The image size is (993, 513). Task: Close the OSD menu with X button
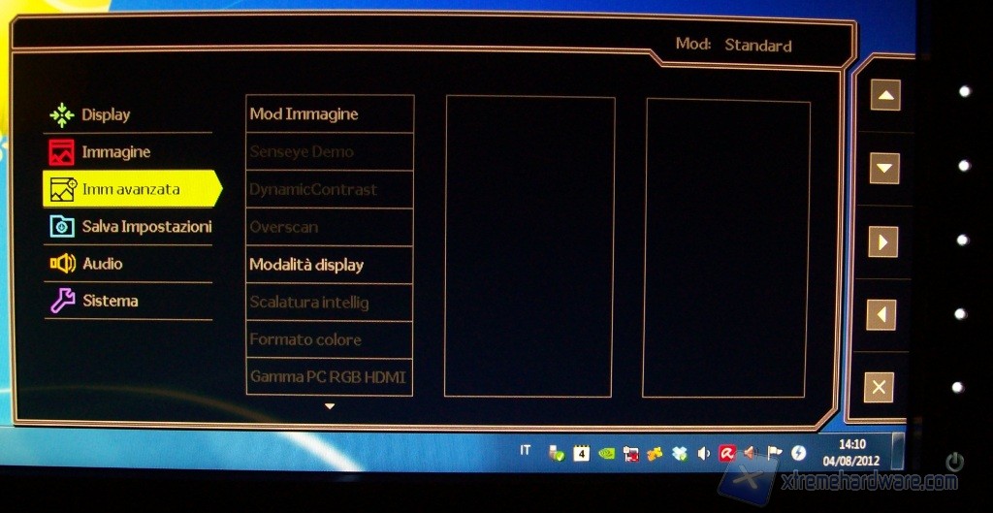879,388
